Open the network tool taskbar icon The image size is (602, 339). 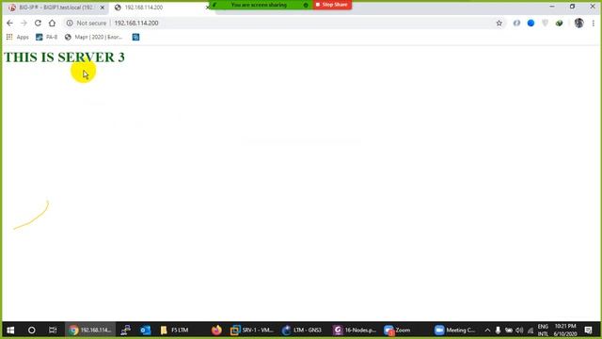click(125, 330)
